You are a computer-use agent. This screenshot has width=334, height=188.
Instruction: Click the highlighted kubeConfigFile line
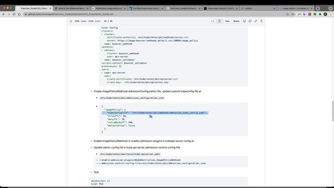[155, 113]
